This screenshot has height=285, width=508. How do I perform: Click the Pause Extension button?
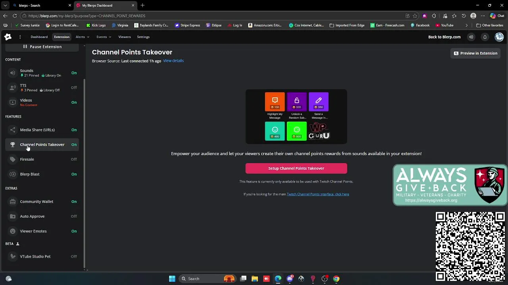(x=42, y=47)
